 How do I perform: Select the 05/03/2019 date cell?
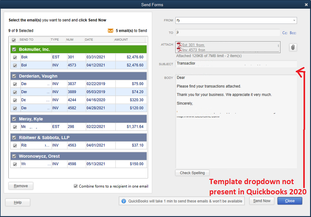tap(101, 92)
